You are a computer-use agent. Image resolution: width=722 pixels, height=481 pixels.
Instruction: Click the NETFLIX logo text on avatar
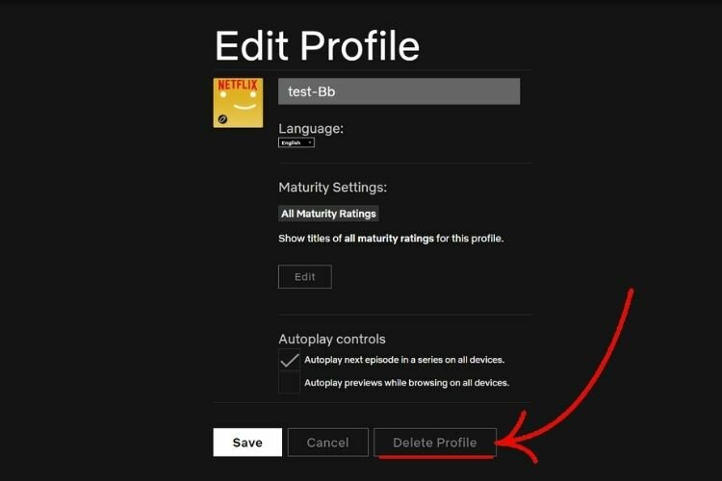click(x=238, y=85)
